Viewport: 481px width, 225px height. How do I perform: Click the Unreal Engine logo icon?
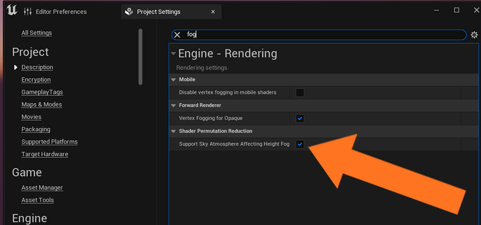click(12, 11)
